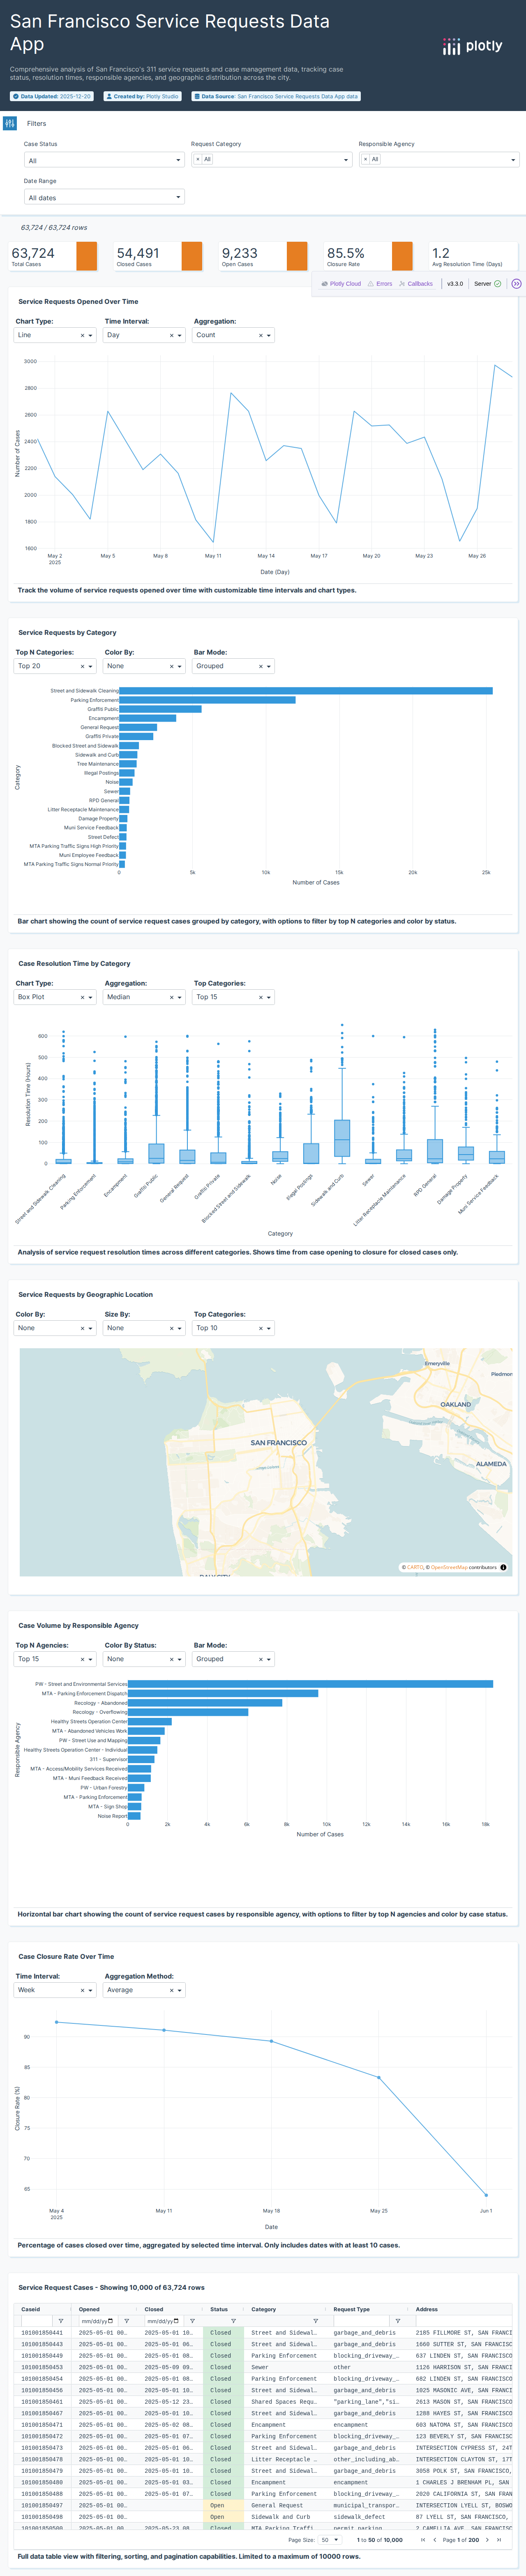Screen dimensions: 526x2576
Task: Expand the Request Category dropdown arrow
Action: point(347,160)
